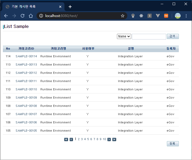Viewport: 192px width, 160px height.
Task: Click the List Sample page heading
Action: pyautogui.click(x=16, y=26)
